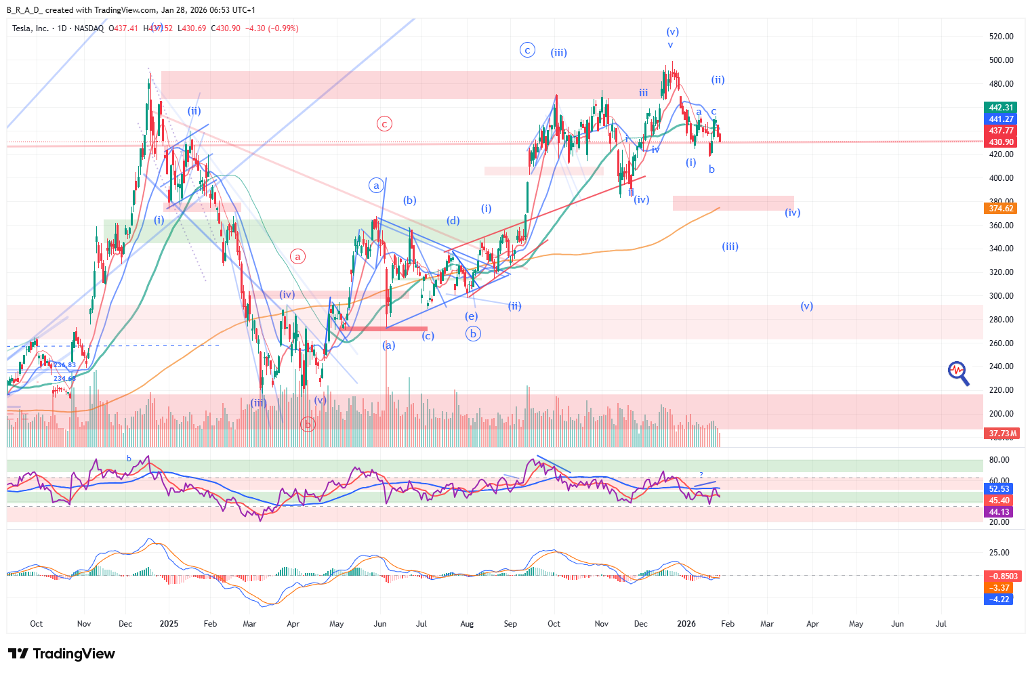Click the green 442.31 price tag
This screenshot has height=674, width=1032.
(1001, 108)
